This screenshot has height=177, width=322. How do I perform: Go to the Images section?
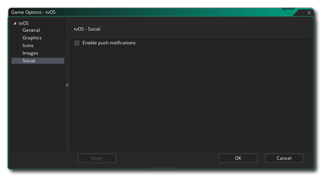click(30, 53)
